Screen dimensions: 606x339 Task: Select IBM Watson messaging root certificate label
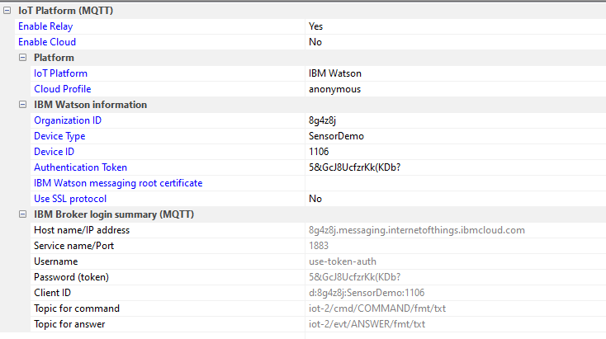click(118, 183)
